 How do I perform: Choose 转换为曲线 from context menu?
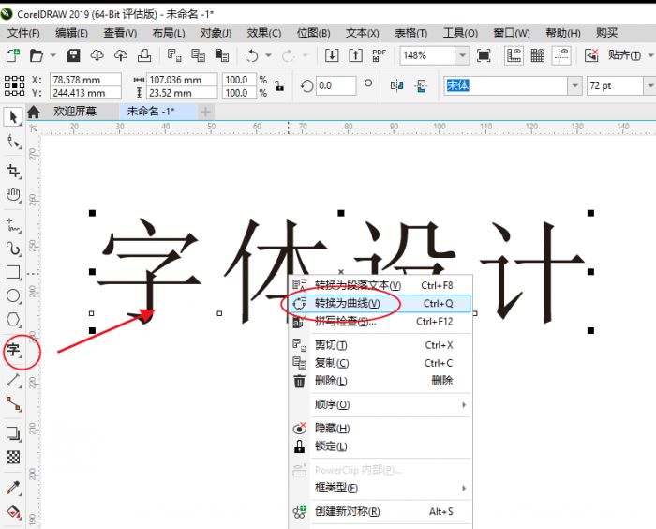(x=347, y=304)
